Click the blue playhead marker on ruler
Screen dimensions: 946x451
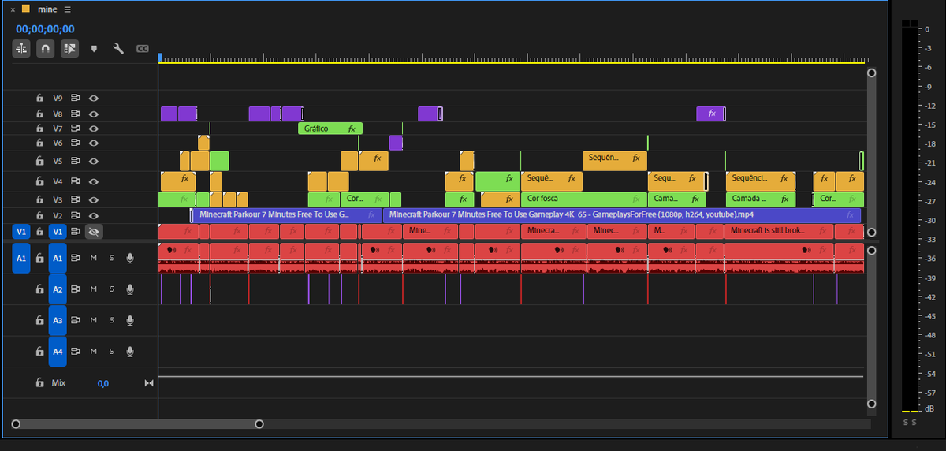(159, 58)
